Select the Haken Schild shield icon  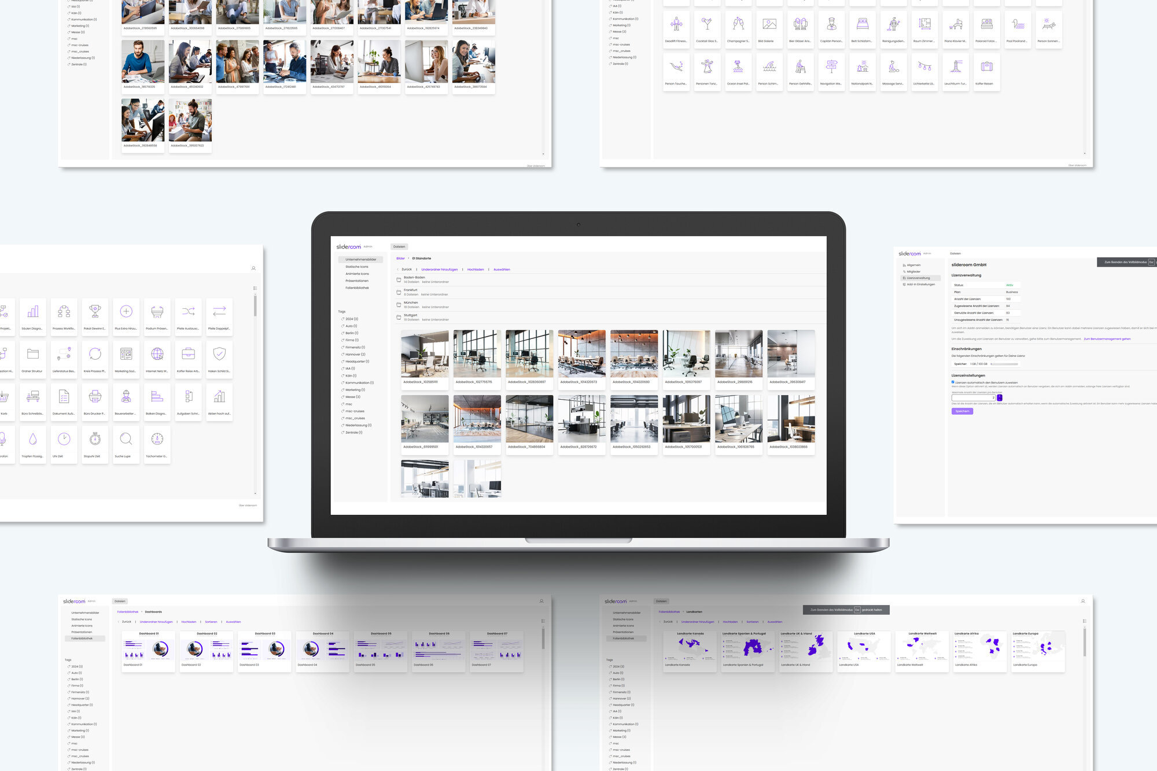[x=219, y=359]
